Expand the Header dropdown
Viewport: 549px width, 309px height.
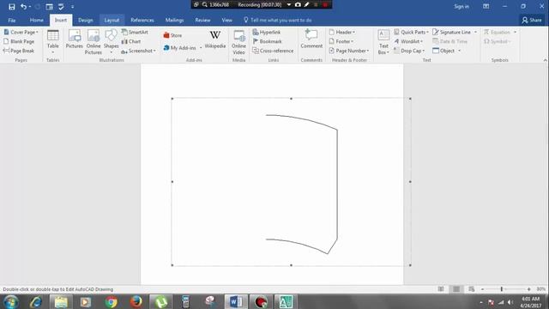pos(353,33)
